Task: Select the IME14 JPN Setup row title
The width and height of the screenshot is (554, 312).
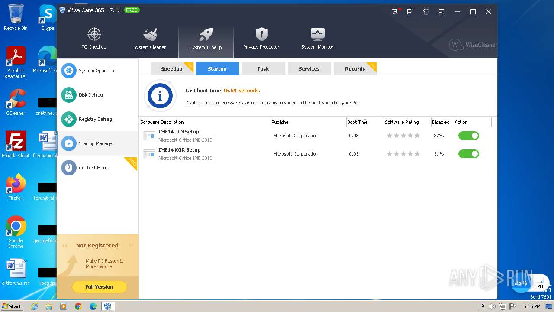Action: [179, 132]
